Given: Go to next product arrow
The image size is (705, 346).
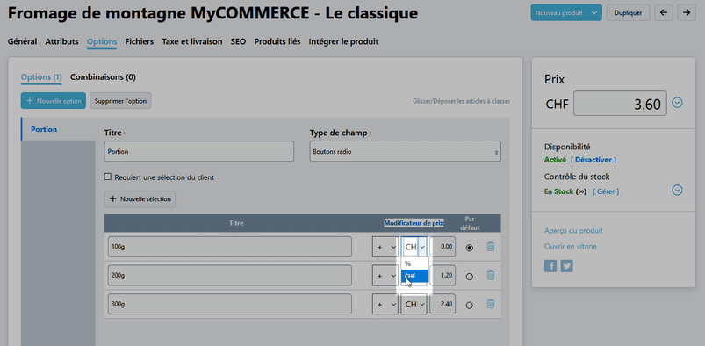Looking at the screenshot, I should pos(686,12).
